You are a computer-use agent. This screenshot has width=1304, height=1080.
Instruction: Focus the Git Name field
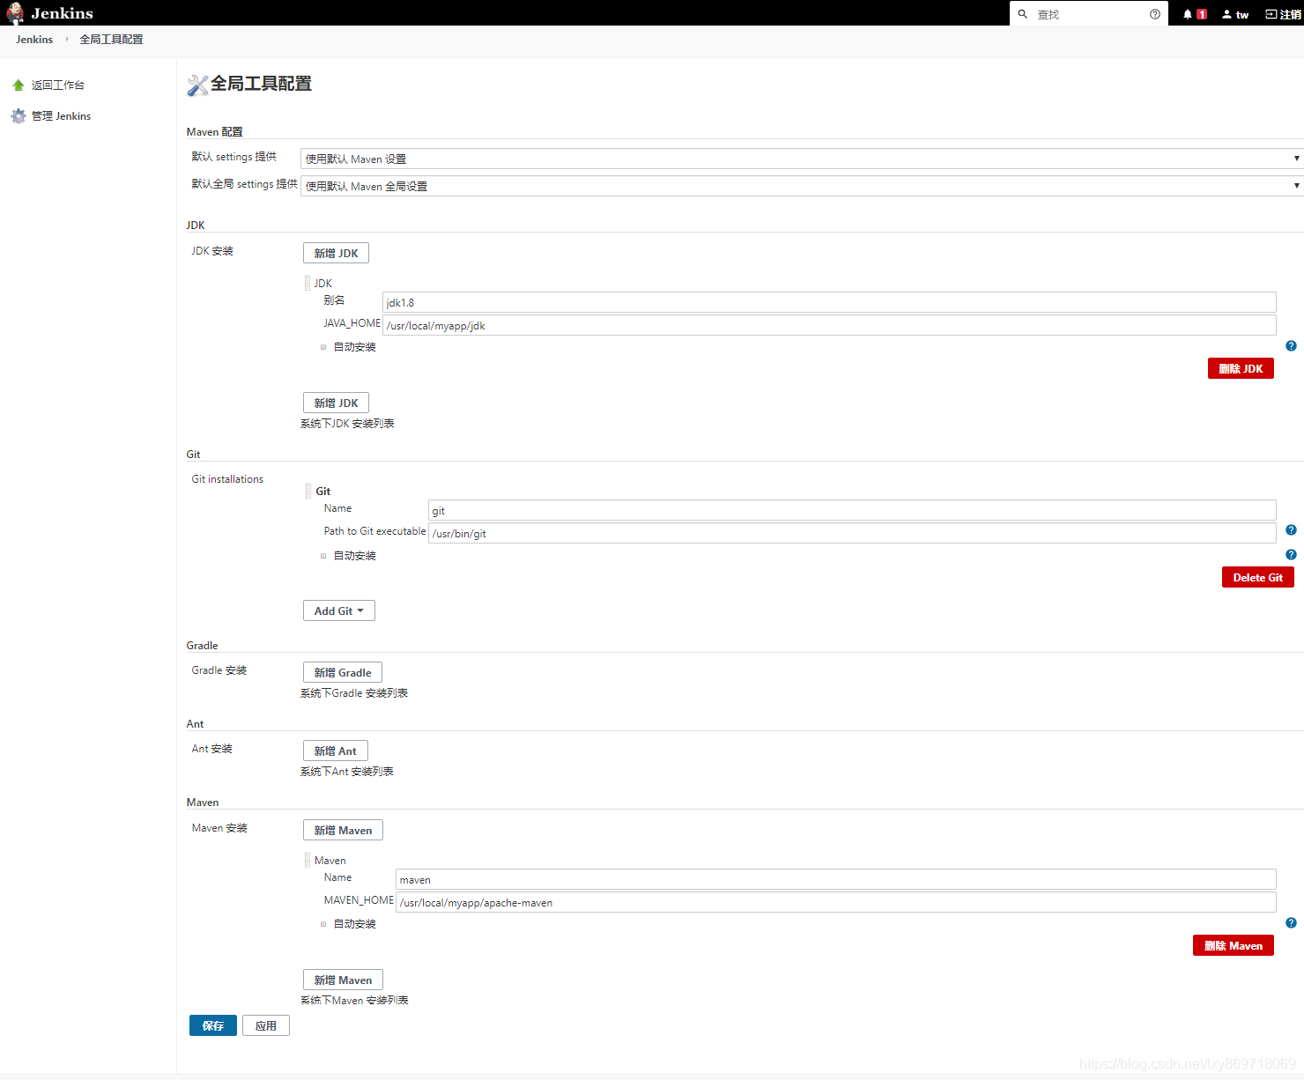point(852,510)
